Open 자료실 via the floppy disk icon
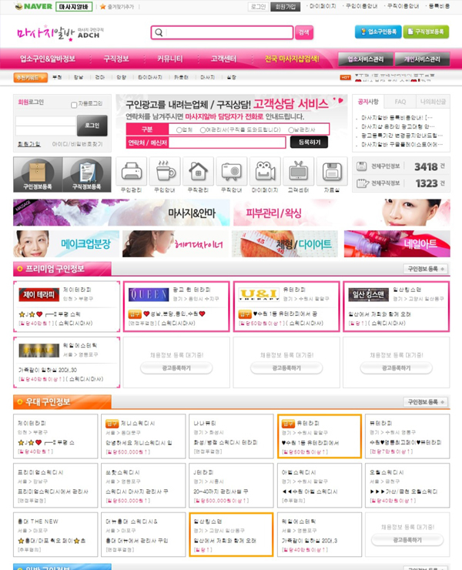 click(332, 171)
